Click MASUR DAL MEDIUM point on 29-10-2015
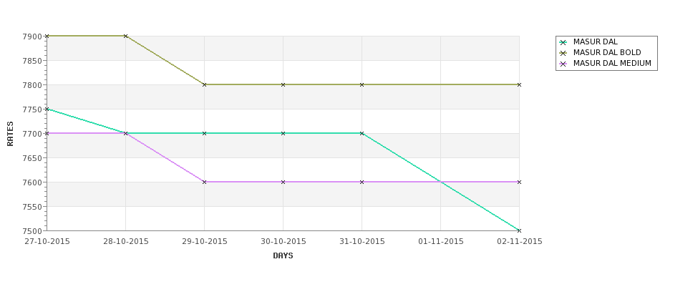This screenshot has height=307, width=698. click(x=205, y=182)
